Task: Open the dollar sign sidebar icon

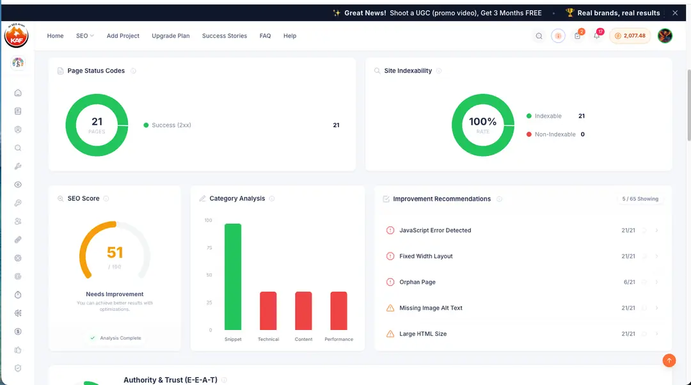Action: (18, 332)
